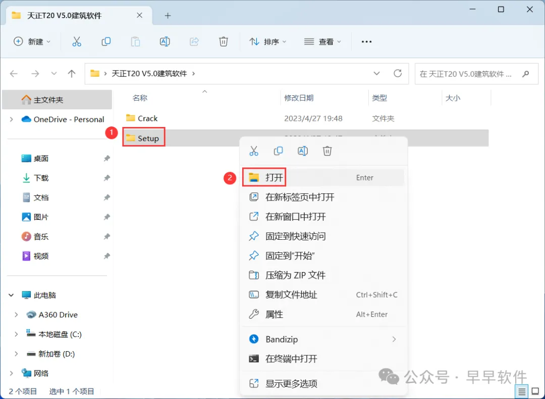Expand 新加卷 (D:) tree node
The width and height of the screenshot is (545, 399).
coord(16,354)
